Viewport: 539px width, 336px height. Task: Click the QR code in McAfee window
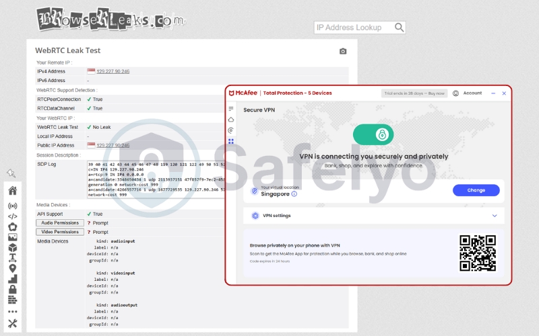tap(478, 253)
